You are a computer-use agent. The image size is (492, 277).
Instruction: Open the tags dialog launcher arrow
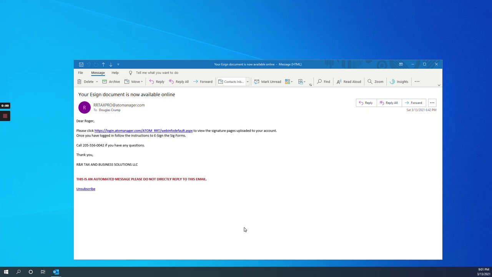310,85
